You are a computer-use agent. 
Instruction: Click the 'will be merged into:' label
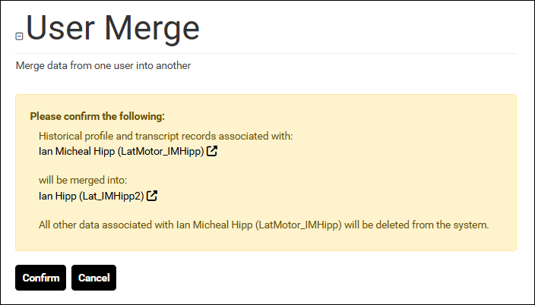(x=83, y=180)
